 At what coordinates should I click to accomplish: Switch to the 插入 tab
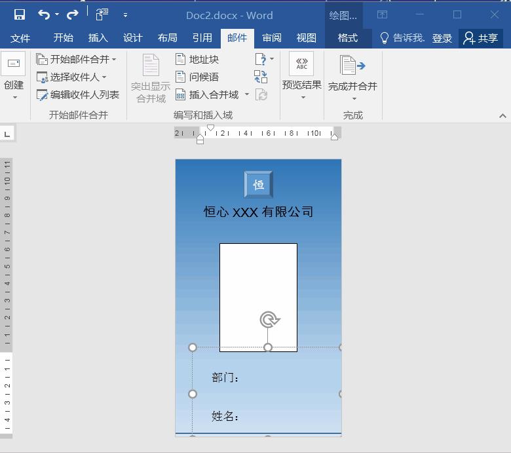point(98,38)
